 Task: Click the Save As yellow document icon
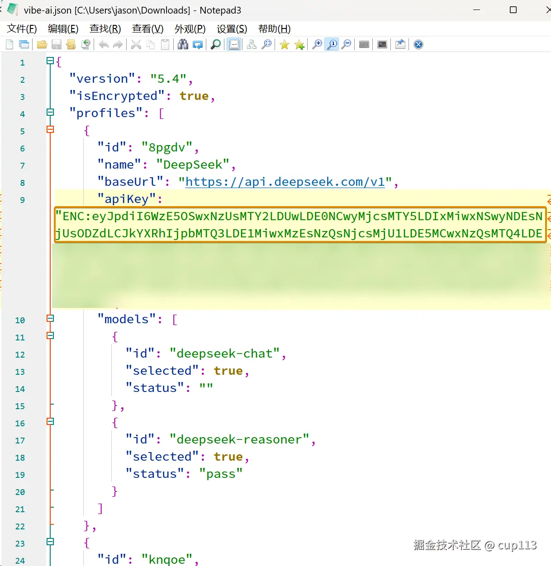click(71, 44)
